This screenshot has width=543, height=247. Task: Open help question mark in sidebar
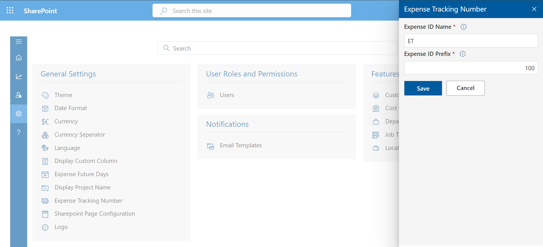click(x=19, y=132)
